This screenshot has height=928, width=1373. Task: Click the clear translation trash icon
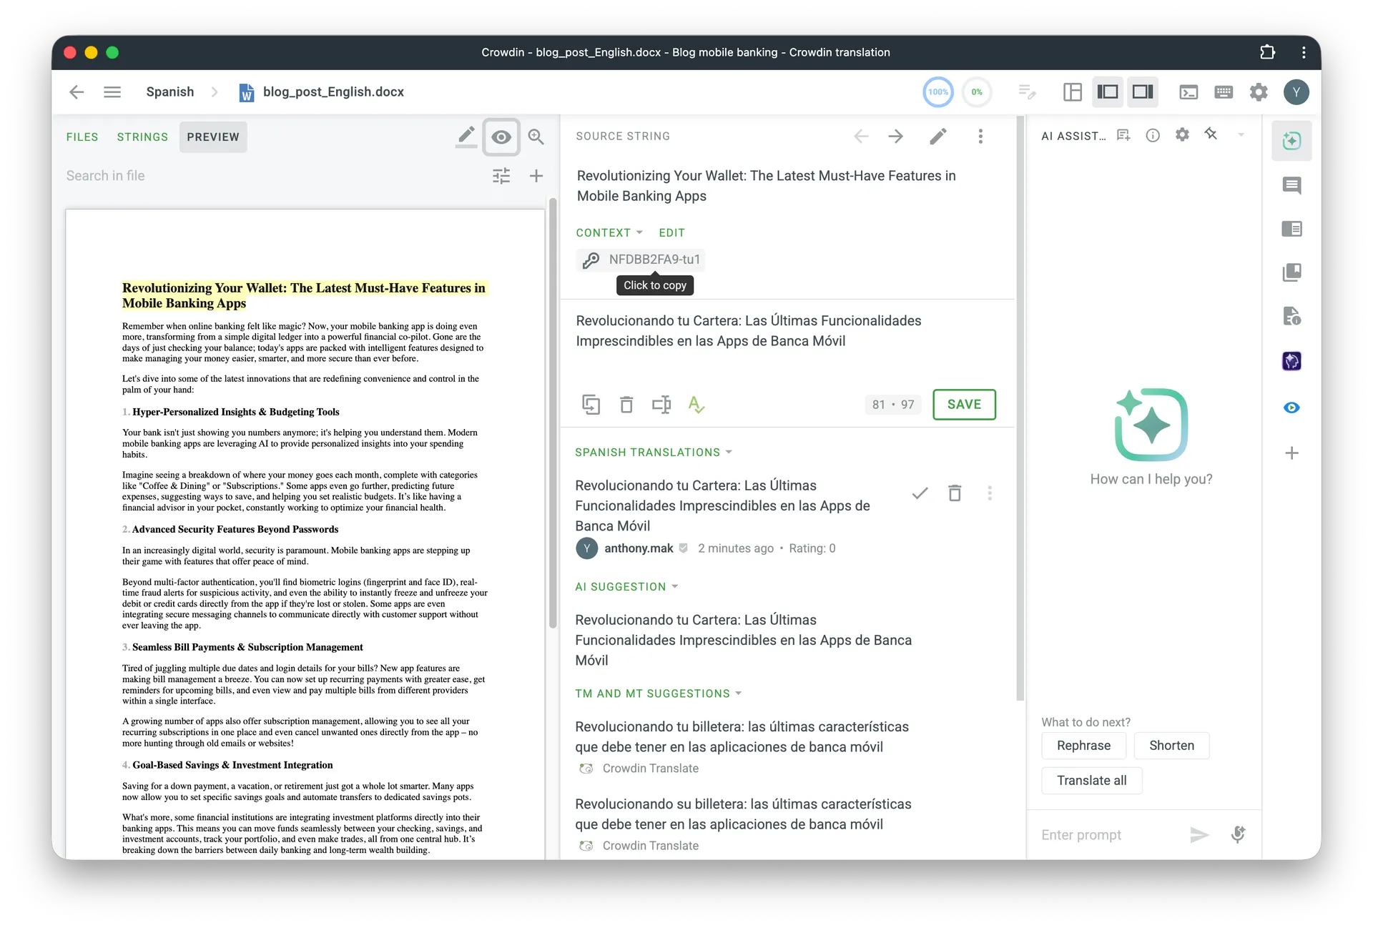pos(626,405)
